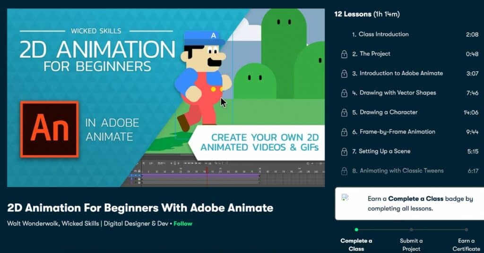Click the badge icon in the Earn badge card
The height and width of the screenshot is (253, 484).
(x=346, y=198)
